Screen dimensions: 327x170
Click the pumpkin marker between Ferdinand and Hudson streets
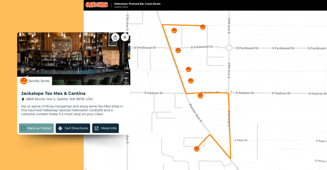click(188, 69)
